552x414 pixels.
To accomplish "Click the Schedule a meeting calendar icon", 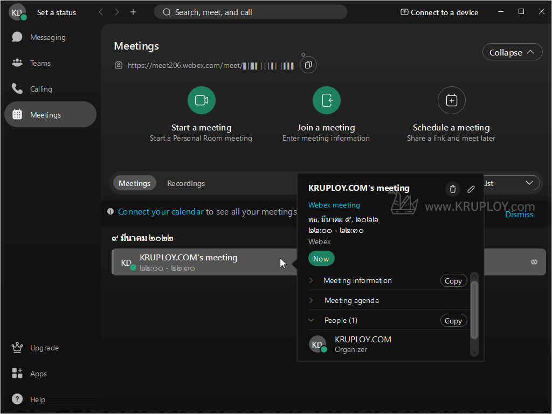I will pos(451,100).
